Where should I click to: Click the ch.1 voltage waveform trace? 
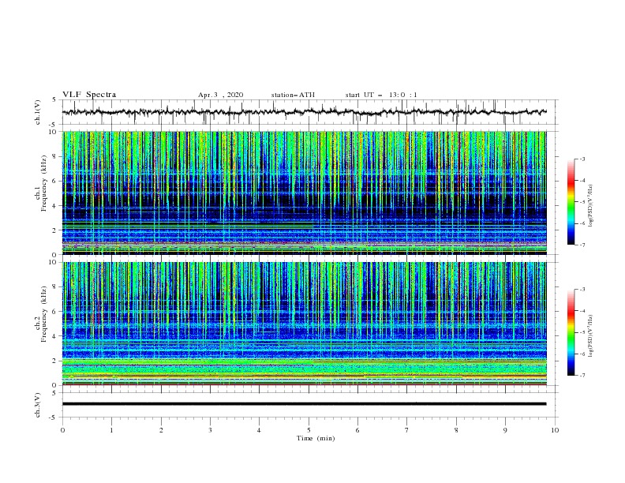tap(304, 112)
